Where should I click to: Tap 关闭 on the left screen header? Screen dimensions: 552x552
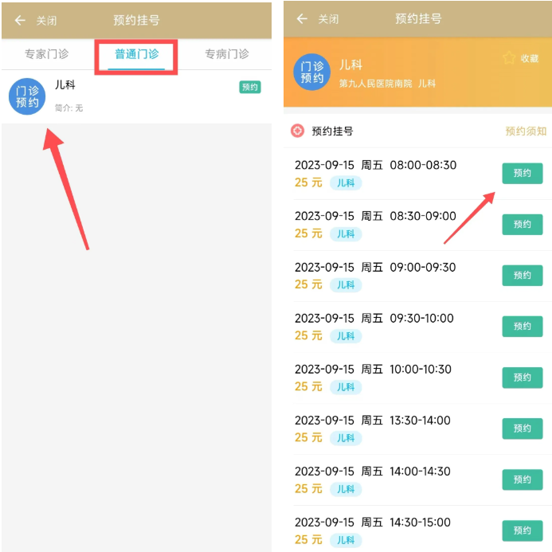tap(46, 21)
